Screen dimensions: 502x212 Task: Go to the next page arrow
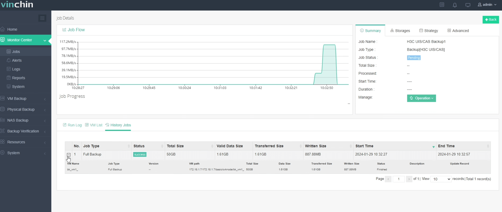[409, 179]
